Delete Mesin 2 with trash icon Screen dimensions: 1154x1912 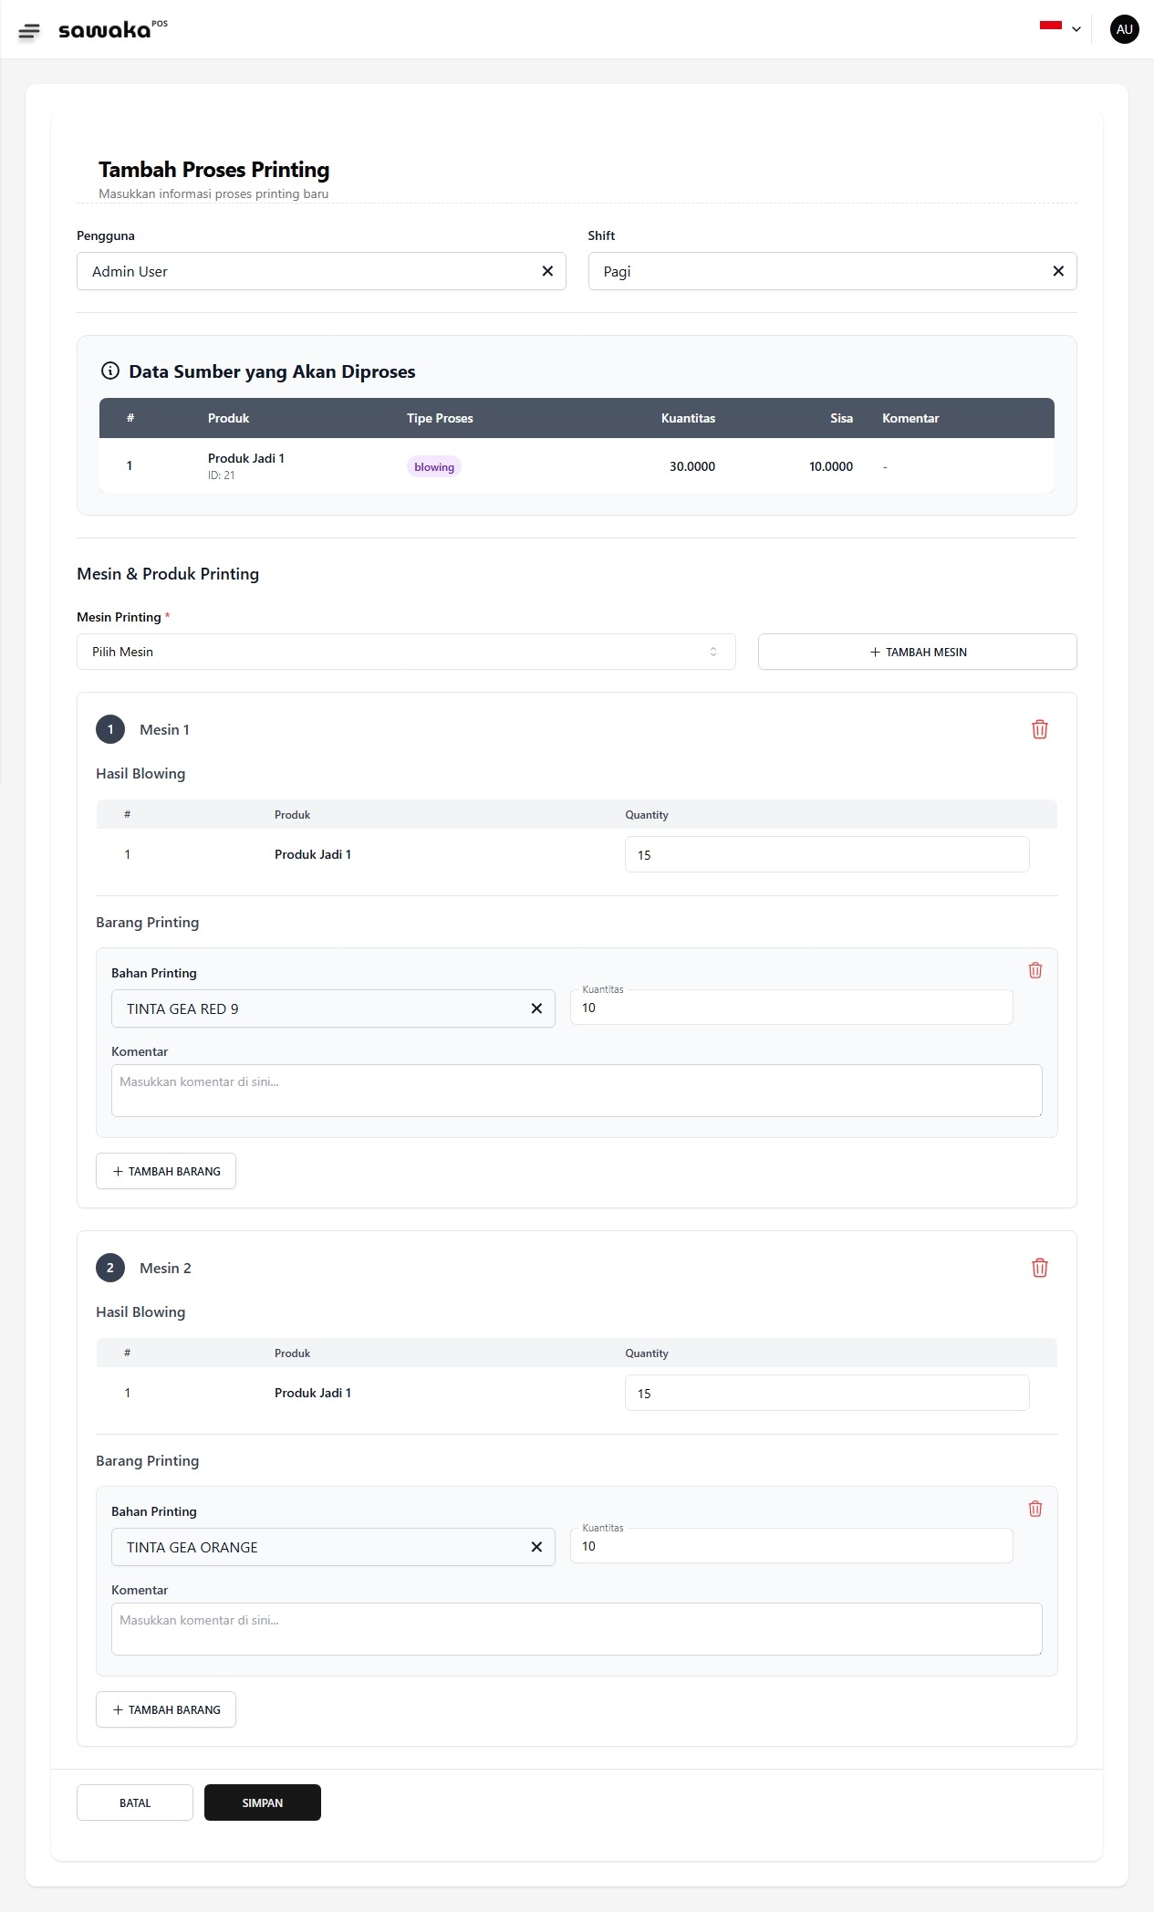pyautogui.click(x=1039, y=1268)
